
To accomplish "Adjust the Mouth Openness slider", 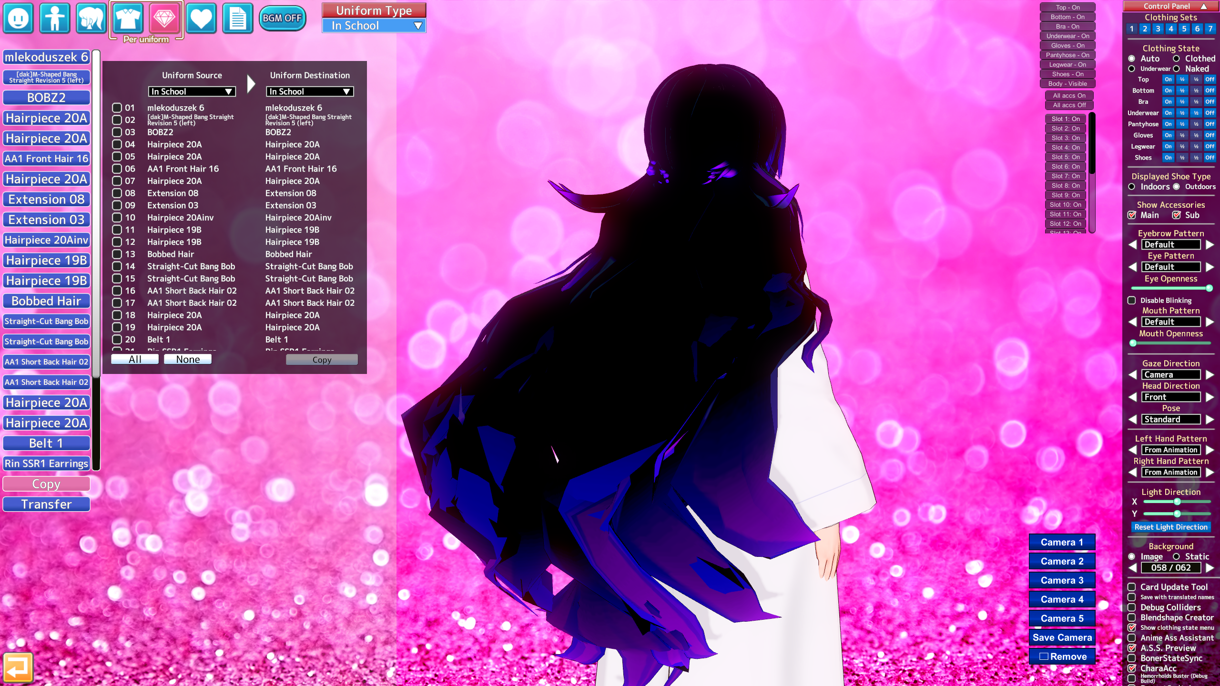I will [1171, 343].
